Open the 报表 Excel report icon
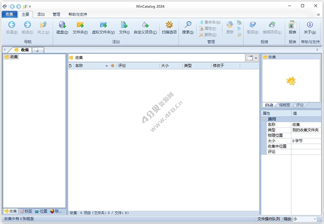The width and height of the screenshot is (324, 224). pos(292,25)
